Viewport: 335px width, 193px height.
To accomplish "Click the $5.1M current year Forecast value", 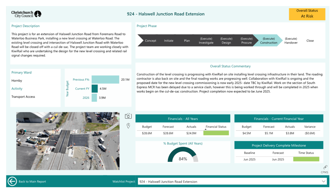I will (269, 133).
